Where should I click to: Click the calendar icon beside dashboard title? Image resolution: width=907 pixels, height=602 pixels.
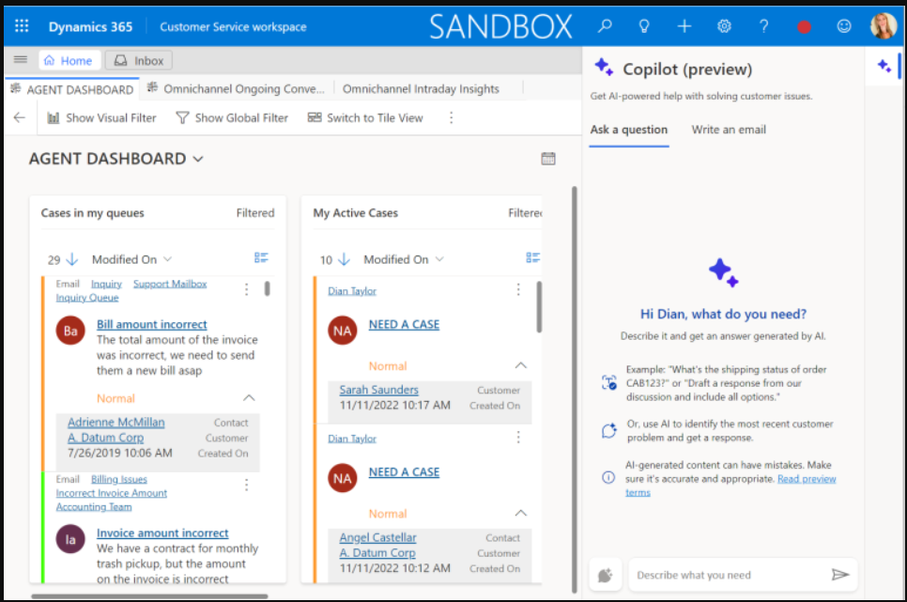tap(548, 158)
